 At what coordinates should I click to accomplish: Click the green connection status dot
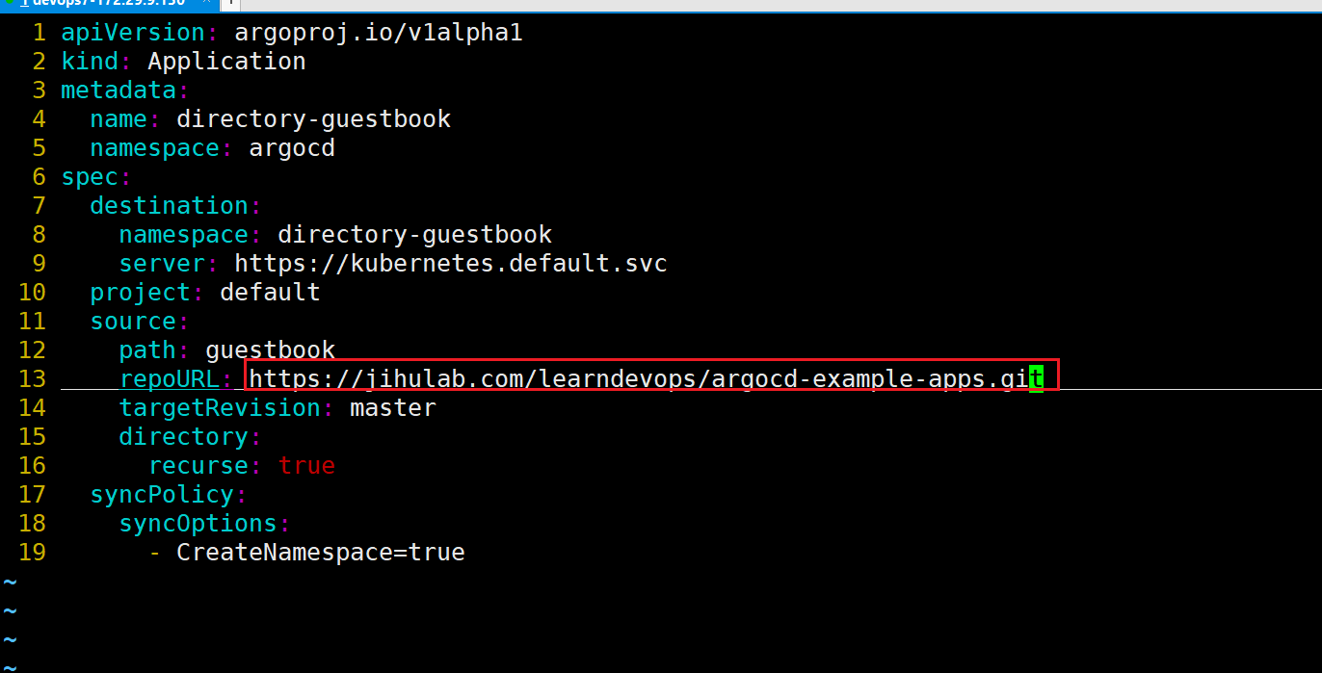(x=7, y=3)
